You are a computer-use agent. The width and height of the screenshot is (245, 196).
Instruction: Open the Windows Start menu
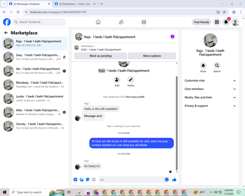(x=4, y=192)
